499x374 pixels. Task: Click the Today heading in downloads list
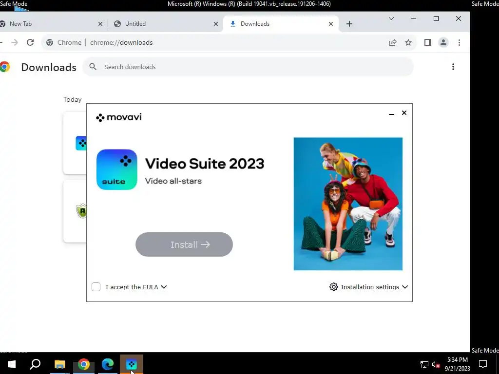73,99
